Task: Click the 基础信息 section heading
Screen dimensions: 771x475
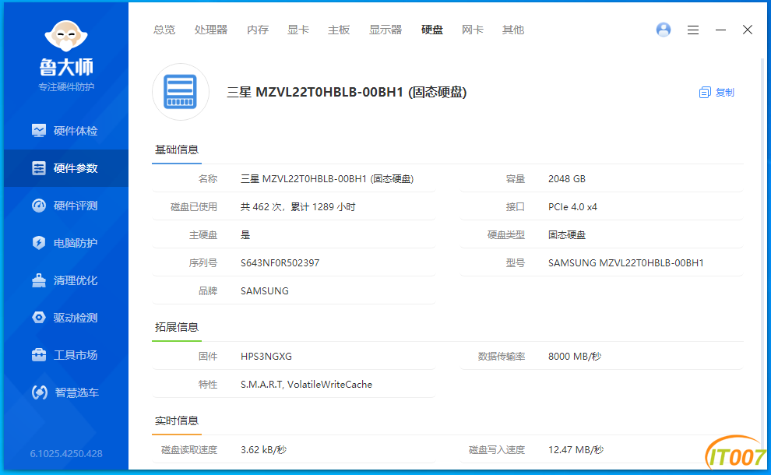Action: [177, 150]
